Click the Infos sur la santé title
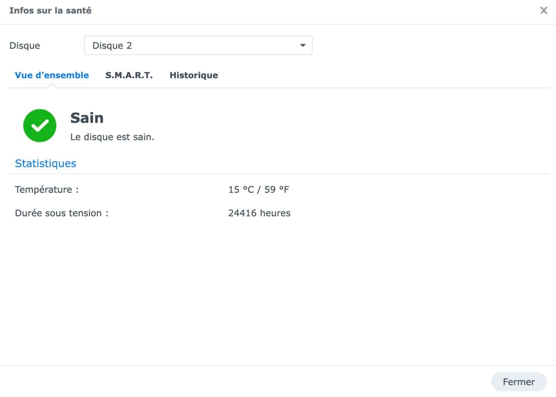 (x=50, y=10)
